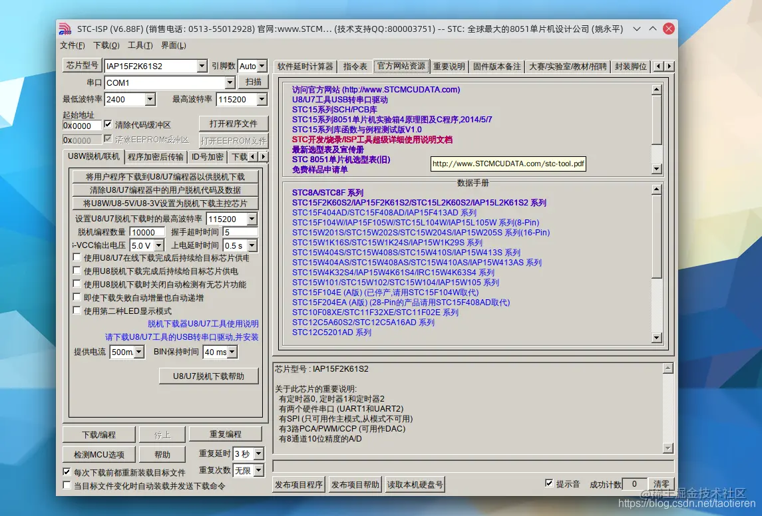
Task: Click 起始地址 0x0000 input field
Action: (82, 126)
